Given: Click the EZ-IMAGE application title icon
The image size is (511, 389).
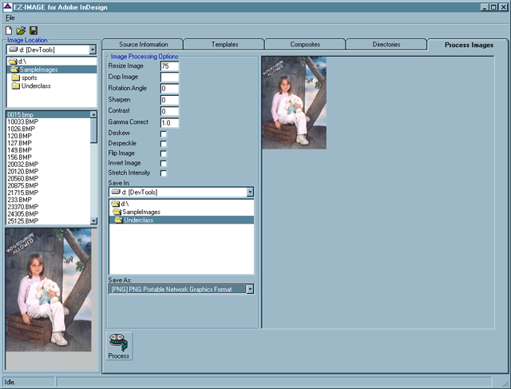Looking at the screenshot, I should 7,7.
